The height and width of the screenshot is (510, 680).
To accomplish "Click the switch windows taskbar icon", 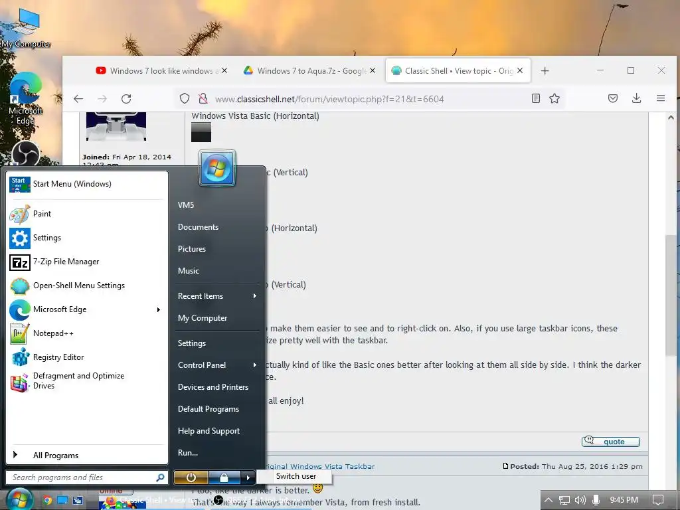I will (x=78, y=500).
